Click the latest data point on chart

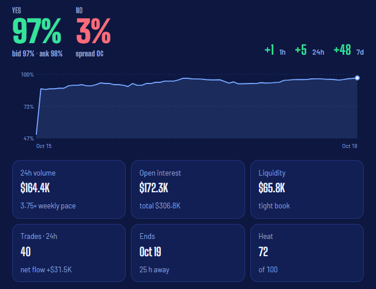point(358,78)
